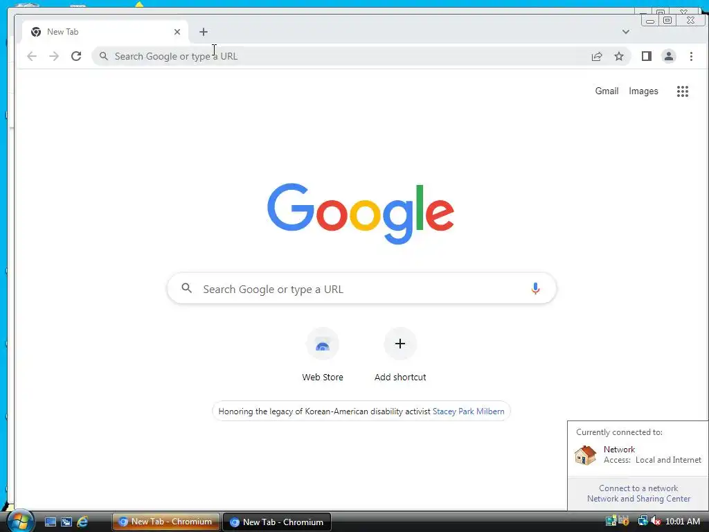Open Stacey Park Milbern link
The width and height of the screenshot is (709, 532).
coord(469,411)
